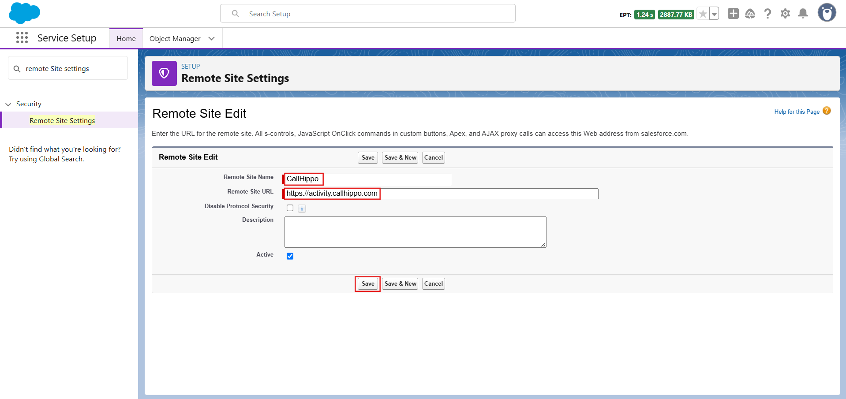Click the Remote Site Name input field
Screen dimensions: 846x399
click(x=368, y=179)
